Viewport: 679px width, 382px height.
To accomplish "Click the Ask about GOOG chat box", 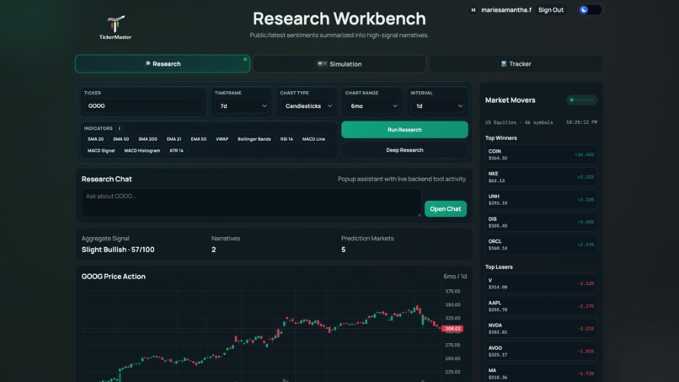I will (x=251, y=202).
